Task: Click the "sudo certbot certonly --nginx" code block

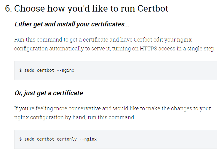Action: (116, 139)
